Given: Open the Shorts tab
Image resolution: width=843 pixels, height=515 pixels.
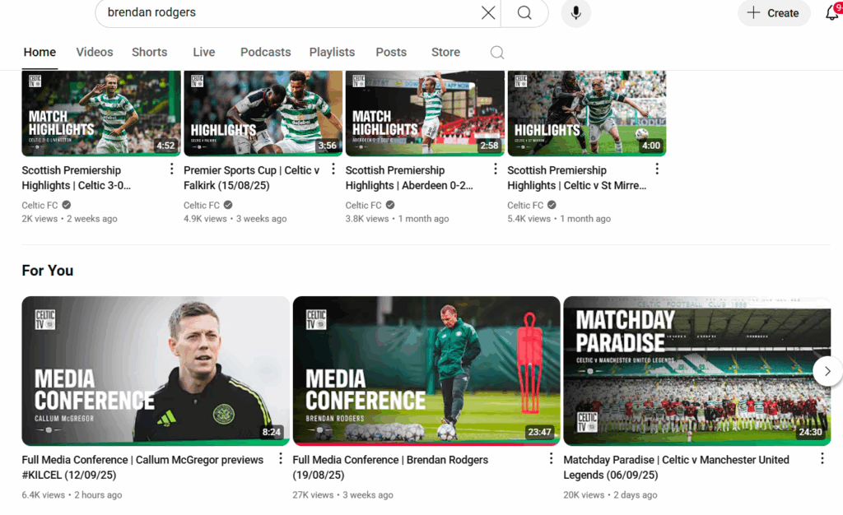Looking at the screenshot, I should 150,52.
